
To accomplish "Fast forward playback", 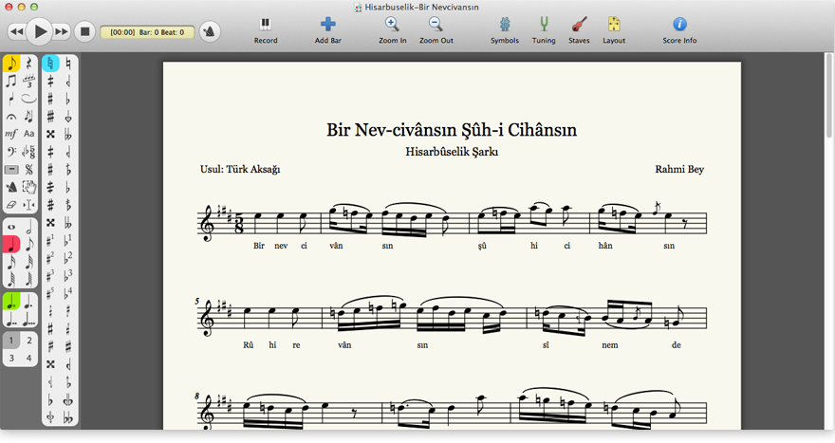I will (62, 32).
